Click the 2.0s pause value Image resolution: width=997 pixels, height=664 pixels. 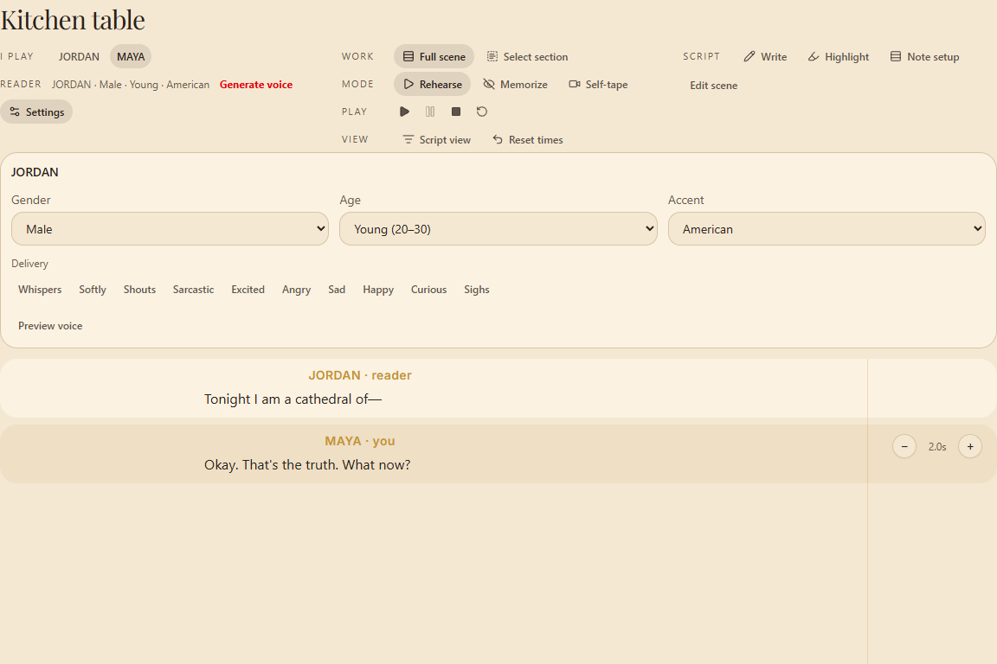pyautogui.click(x=937, y=447)
